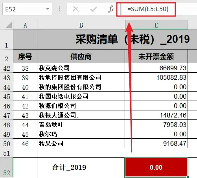Viewport: 197px width, 178px height.
Task: Select sequence number cell 41
Action: [25, 96]
